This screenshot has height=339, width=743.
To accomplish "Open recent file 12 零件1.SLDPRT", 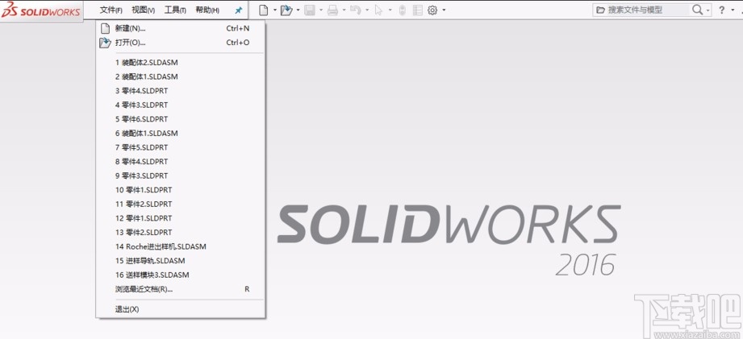I will (181, 218).
